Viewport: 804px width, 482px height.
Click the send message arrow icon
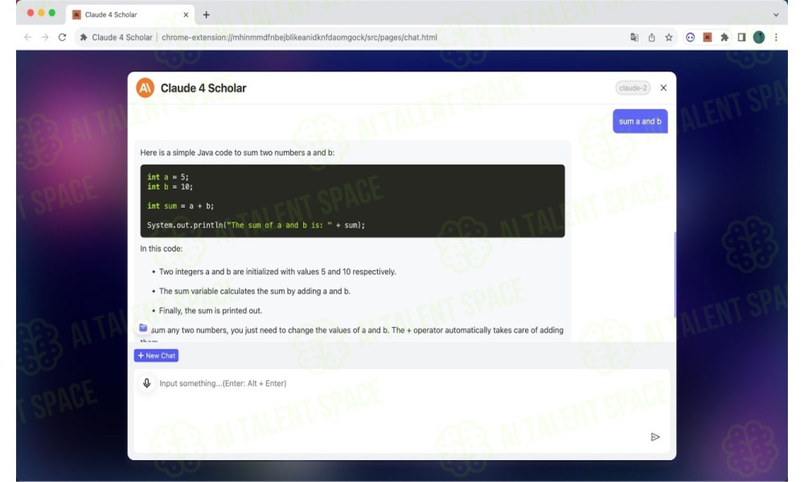pyautogui.click(x=654, y=437)
